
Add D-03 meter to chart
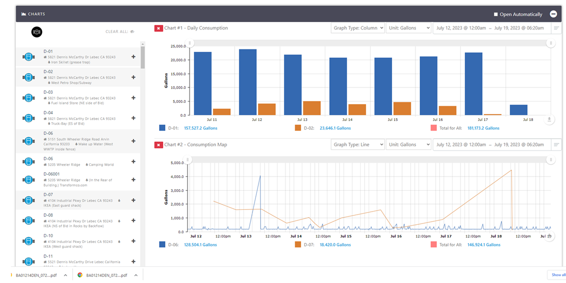click(133, 98)
